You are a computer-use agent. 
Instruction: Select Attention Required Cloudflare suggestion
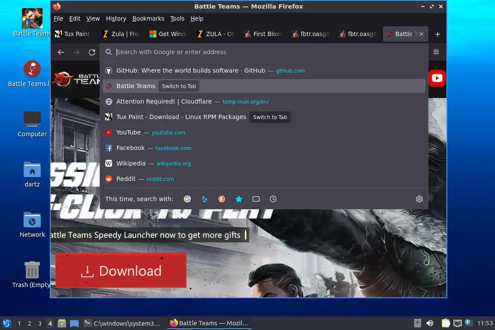264,102
